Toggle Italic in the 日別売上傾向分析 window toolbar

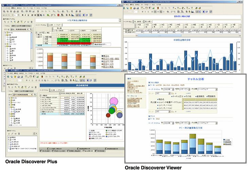145,12
